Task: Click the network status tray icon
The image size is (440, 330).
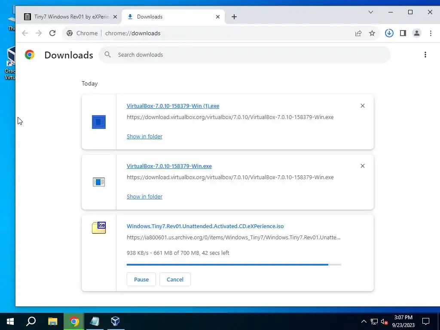Action: 374,321
